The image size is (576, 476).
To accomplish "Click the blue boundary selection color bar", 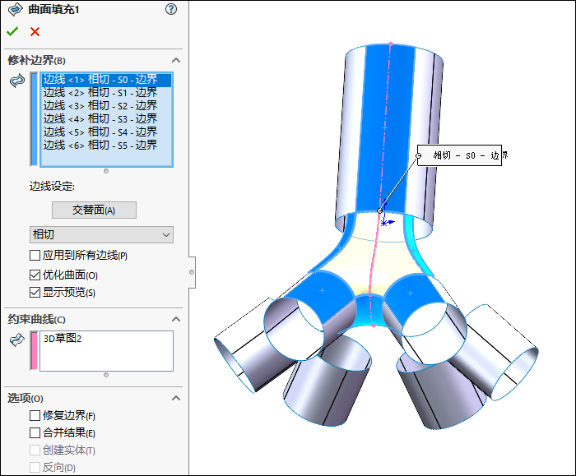I will pos(35,119).
